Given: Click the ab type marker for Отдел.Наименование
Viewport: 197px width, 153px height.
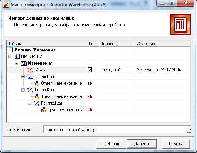Looking at the screenshot, I should tap(89, 83).
